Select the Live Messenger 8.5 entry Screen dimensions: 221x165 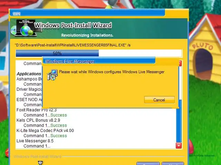[x=35, y=141]
